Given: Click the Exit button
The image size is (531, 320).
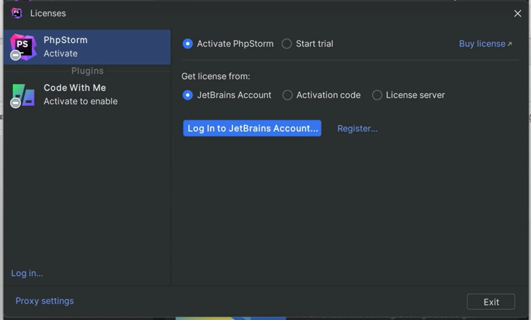Looking at the screenshot, I should pos(491,302).
